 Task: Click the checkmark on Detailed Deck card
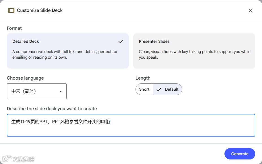coord(121,41)
